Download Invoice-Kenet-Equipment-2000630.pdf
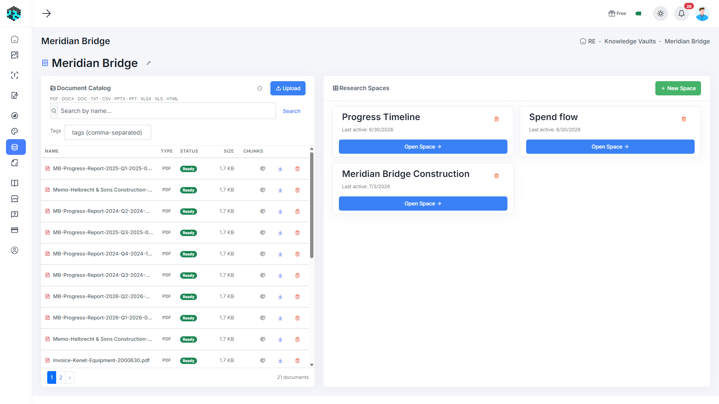Image resolution: width=719 pixels, height=404 pixels. click(280, 361)
